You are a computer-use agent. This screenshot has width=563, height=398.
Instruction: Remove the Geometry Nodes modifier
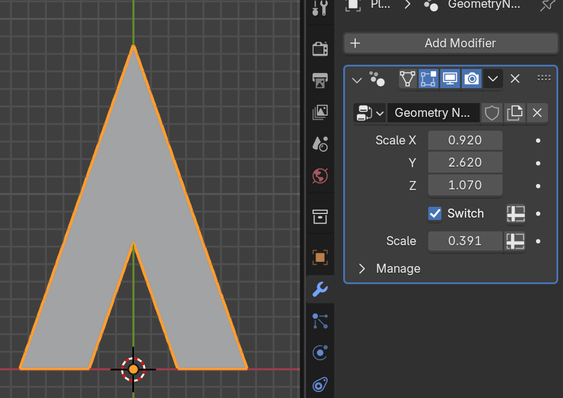pyautogui.click(x=515, y=79)
